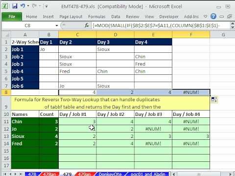Click the Auto Fill Options icon
The width and height of the screenshot is (235, 176).
tap(214, 100)
